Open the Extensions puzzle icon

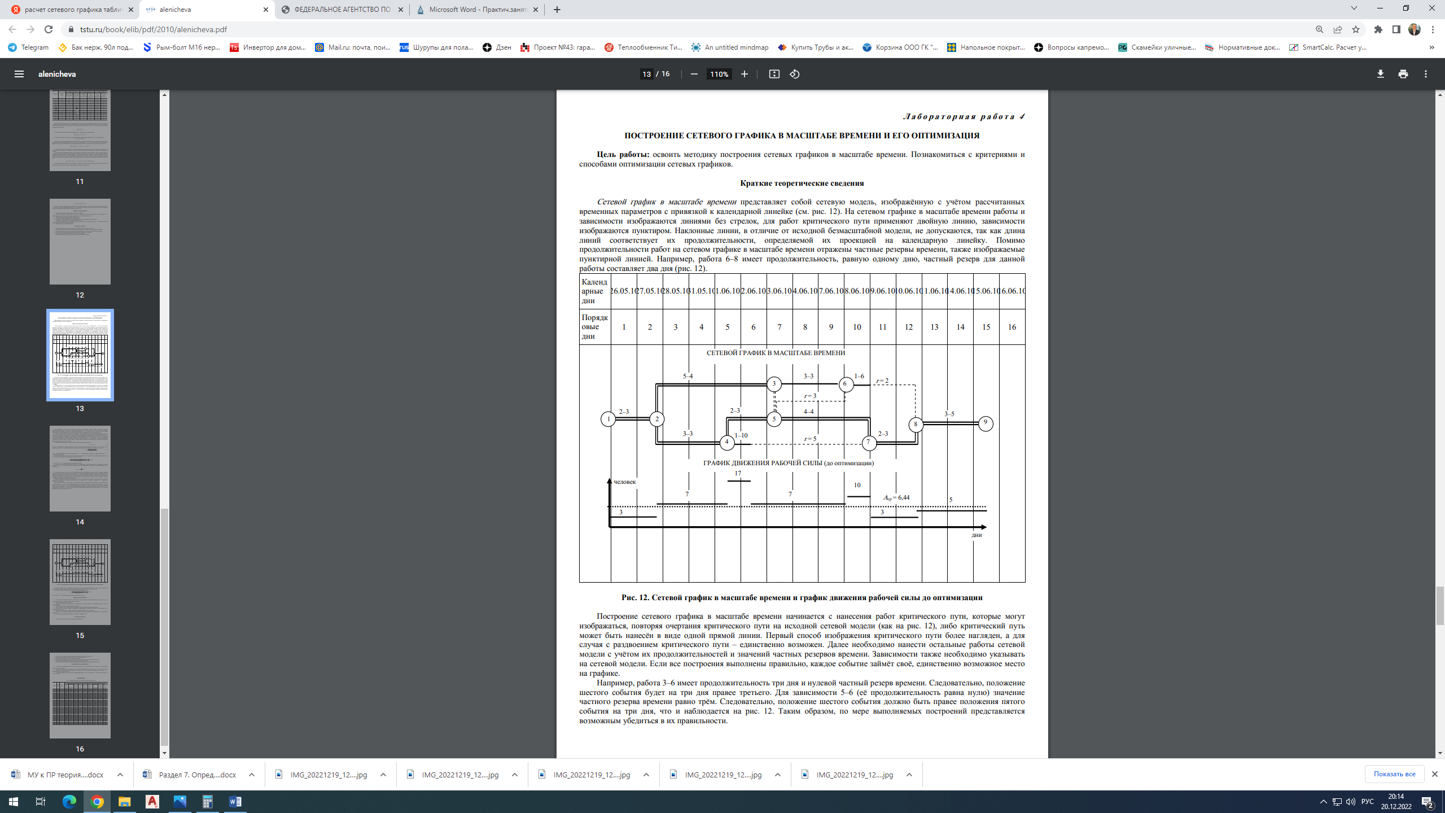(1378, 29)
